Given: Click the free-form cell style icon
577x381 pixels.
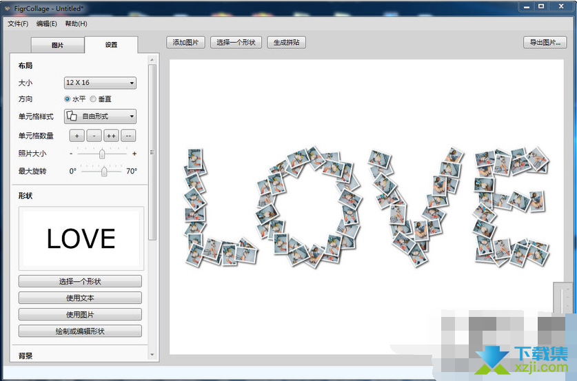Looking at the screenshot, I should click(x=72, y=116).
